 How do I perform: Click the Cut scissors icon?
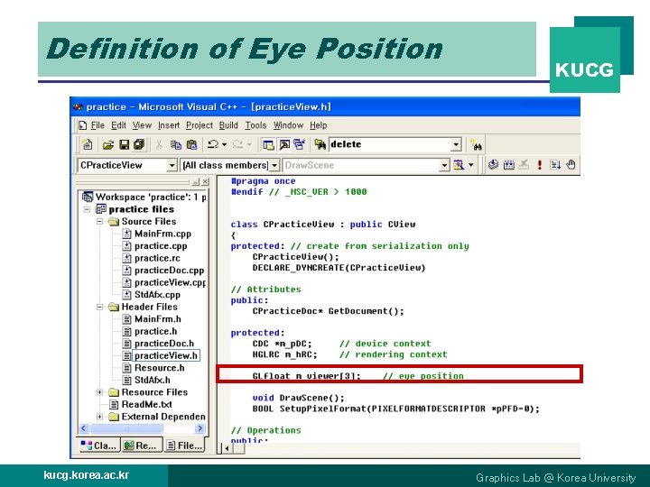[x=159, y=144]
